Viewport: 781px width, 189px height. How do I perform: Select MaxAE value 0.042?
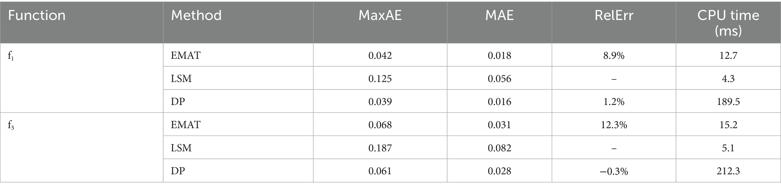pyautogui.click(x=380, y=56)
